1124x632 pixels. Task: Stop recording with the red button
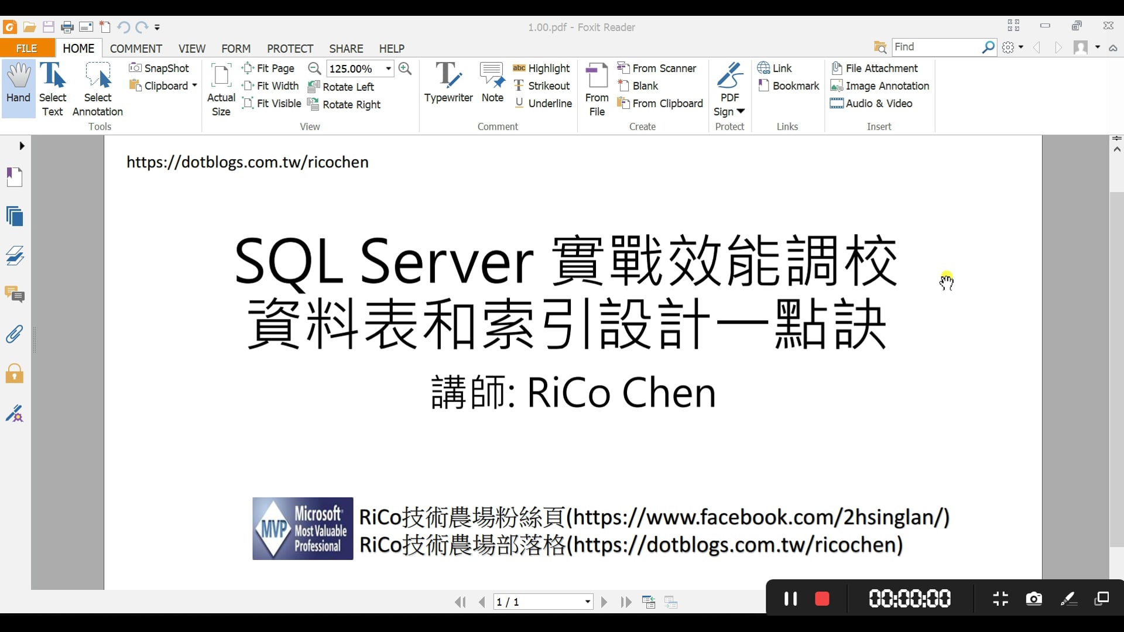coord(822,599)
